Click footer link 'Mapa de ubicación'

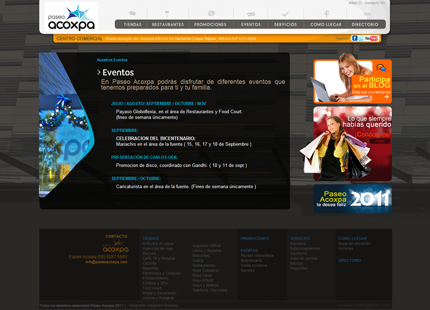click(354, 243)
